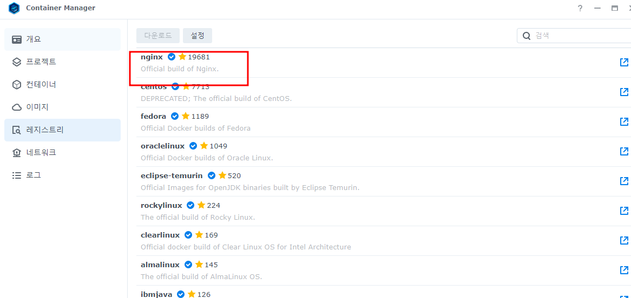Open the 컨테이너 section
The image size is (631, 298).
click(x=62, y=85)
